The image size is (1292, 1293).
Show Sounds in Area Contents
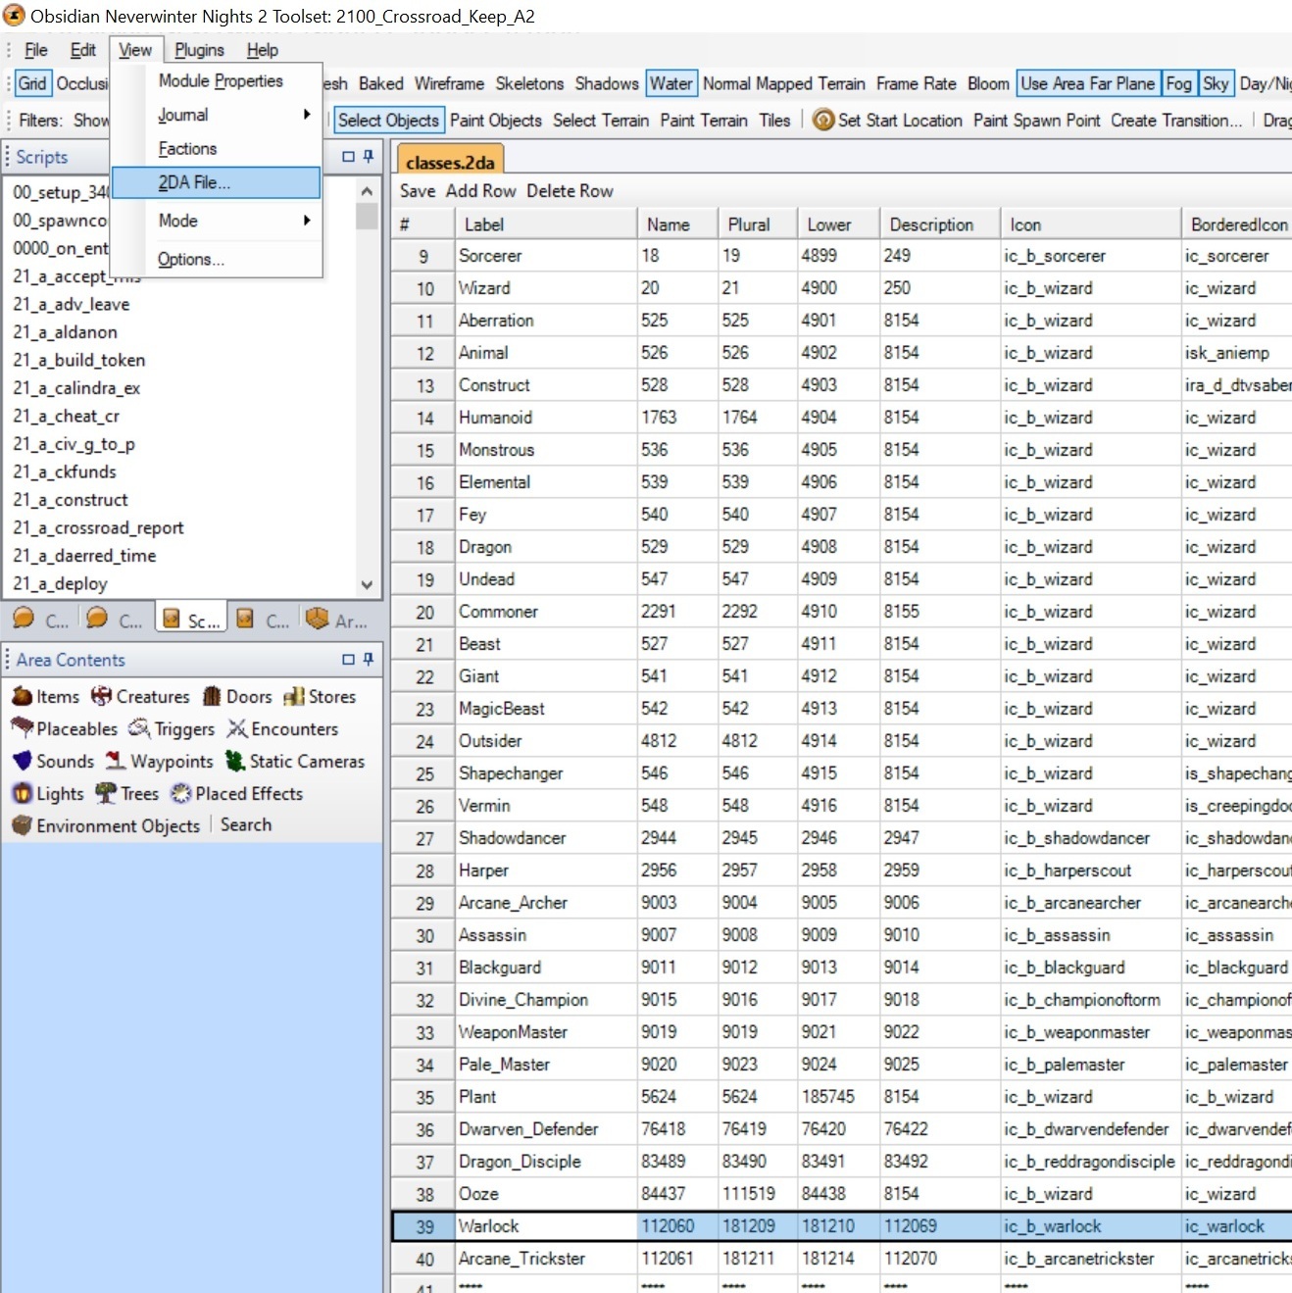[53, 762]
